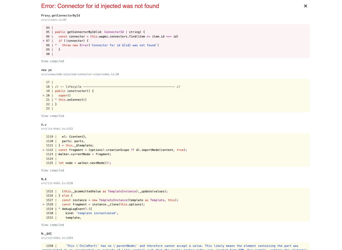Open the src/lit-html.ts:1528 source link
Viewport: 342px width, 250px height.
click(57, 183)
